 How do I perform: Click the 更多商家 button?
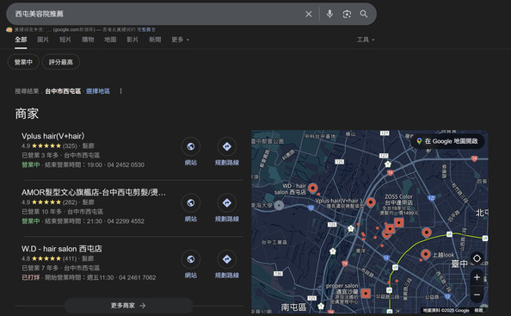coord(129,306)
